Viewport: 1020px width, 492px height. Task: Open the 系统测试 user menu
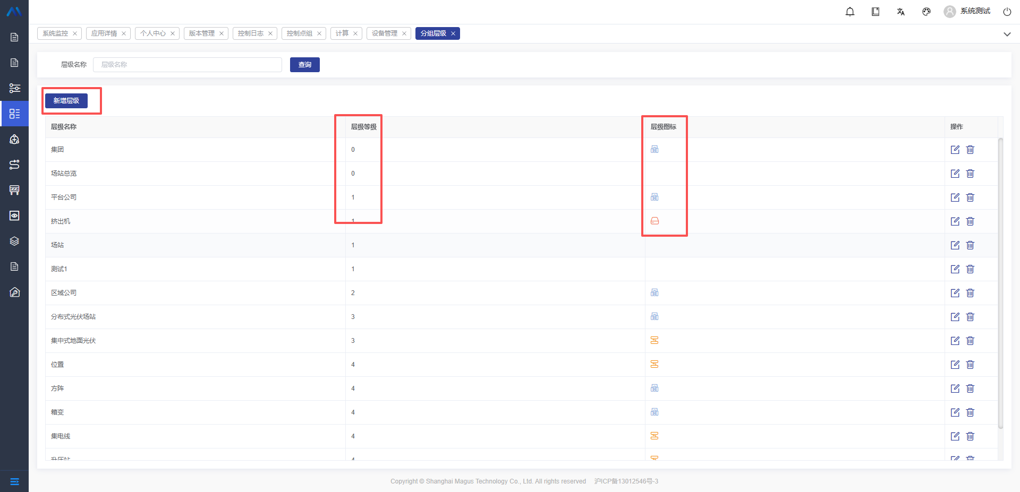point(967,11)
